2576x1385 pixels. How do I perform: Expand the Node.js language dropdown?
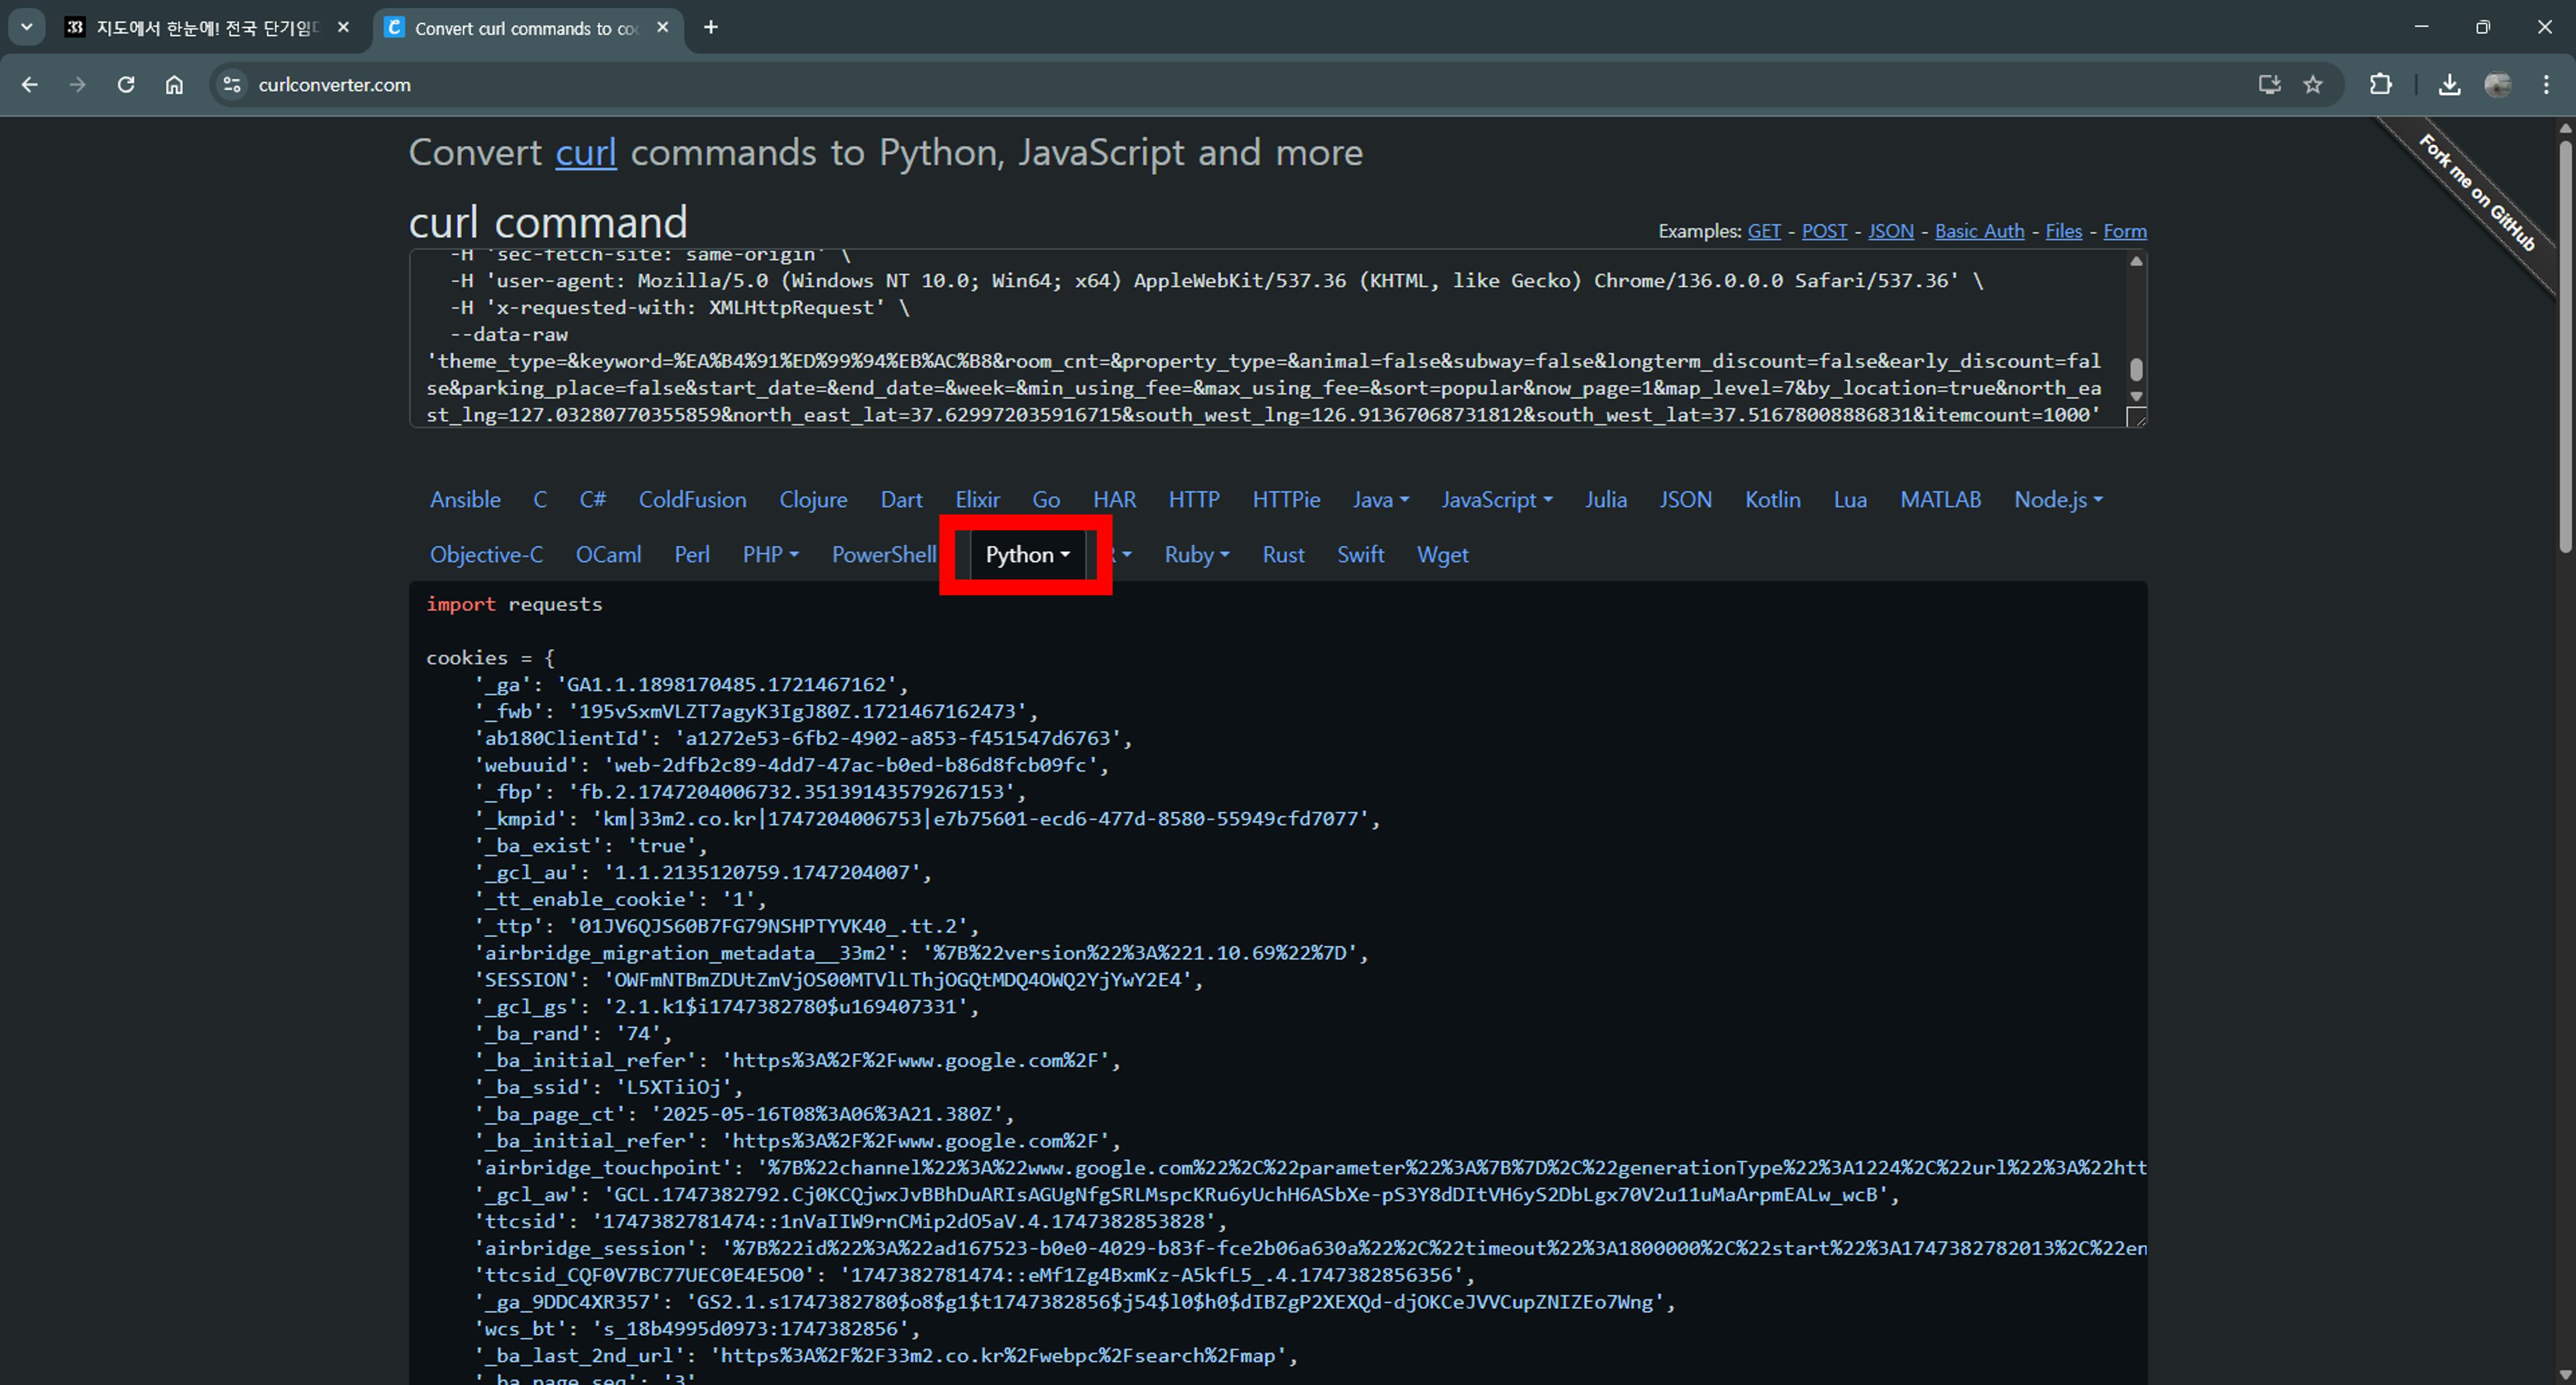coord(2057,500)
